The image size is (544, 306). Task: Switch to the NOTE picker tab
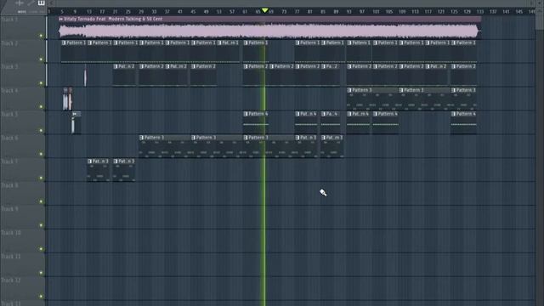22,11
